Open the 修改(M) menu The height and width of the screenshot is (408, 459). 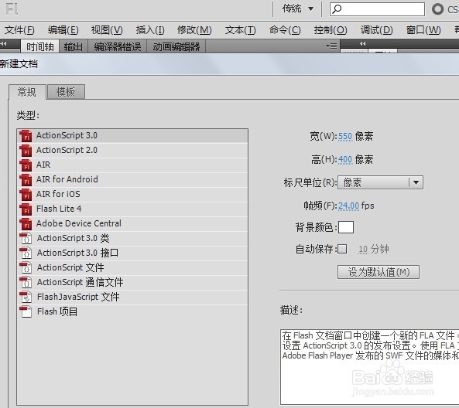194,30
